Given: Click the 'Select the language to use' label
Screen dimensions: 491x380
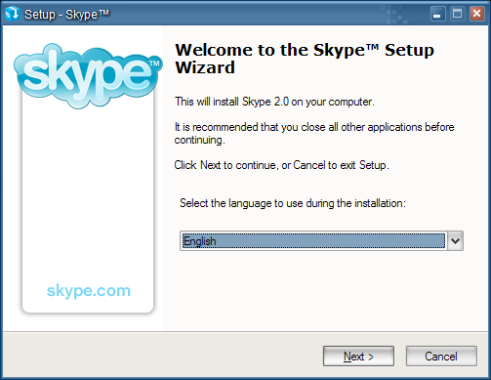Looking at the screenshot, I should coord(293,203).
